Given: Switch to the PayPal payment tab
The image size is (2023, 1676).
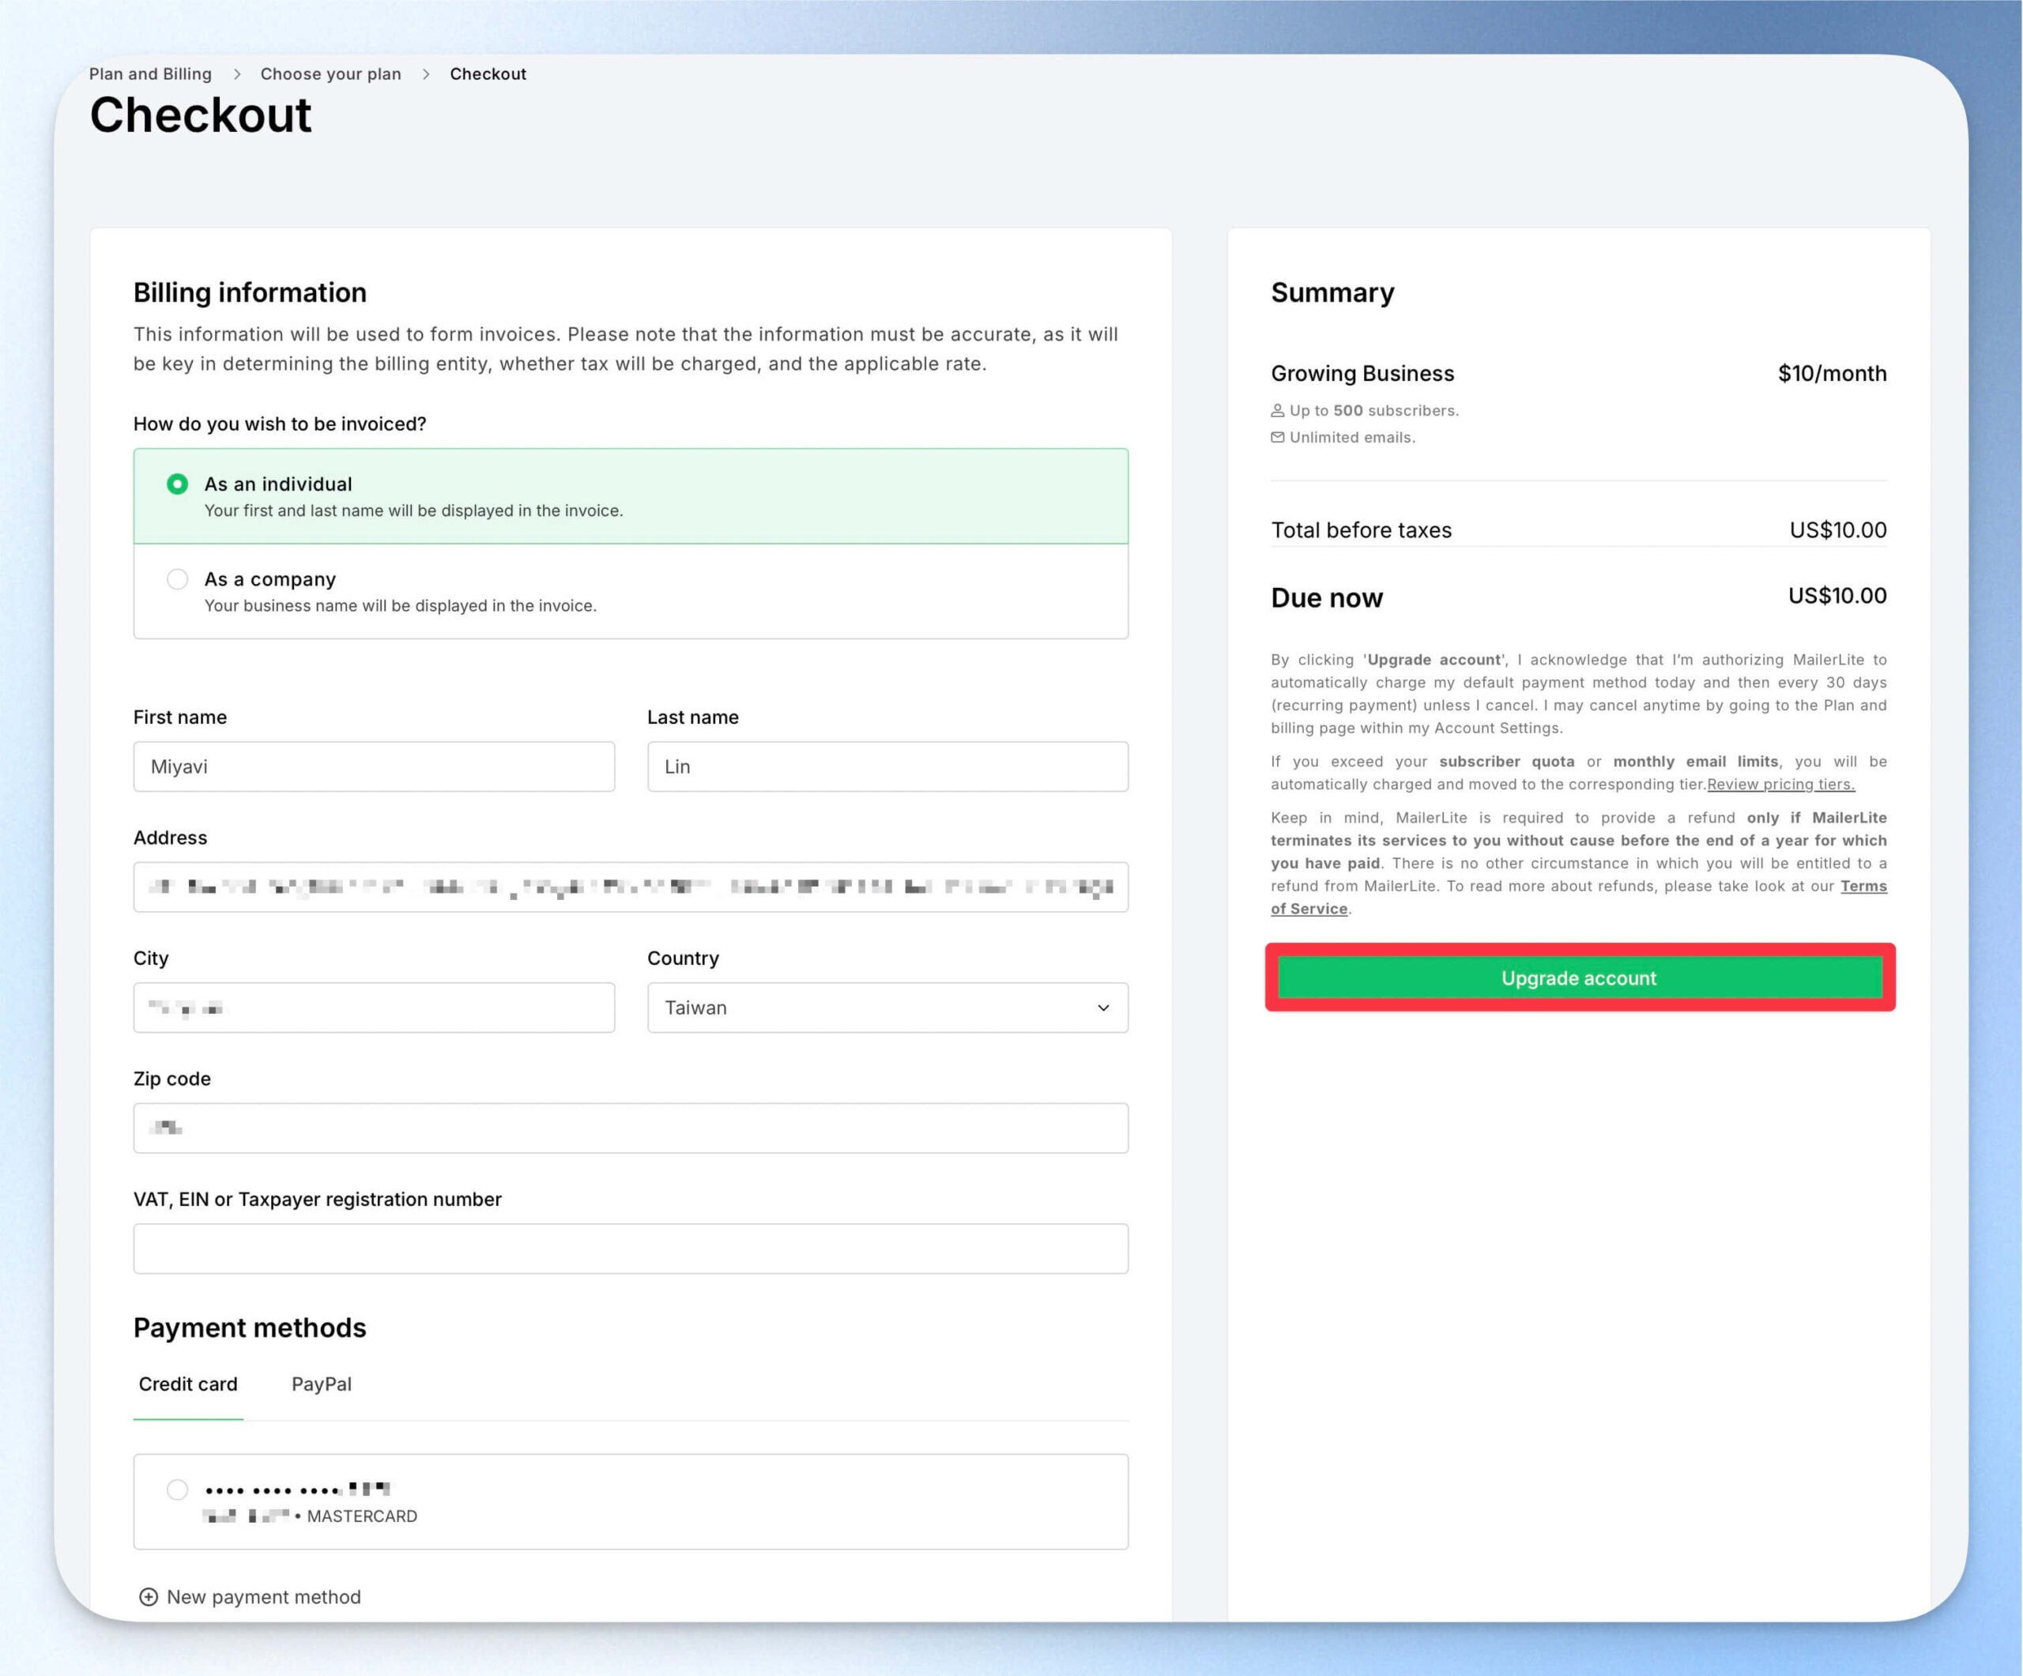Looking at the screenshot, I should [322, 1384].
